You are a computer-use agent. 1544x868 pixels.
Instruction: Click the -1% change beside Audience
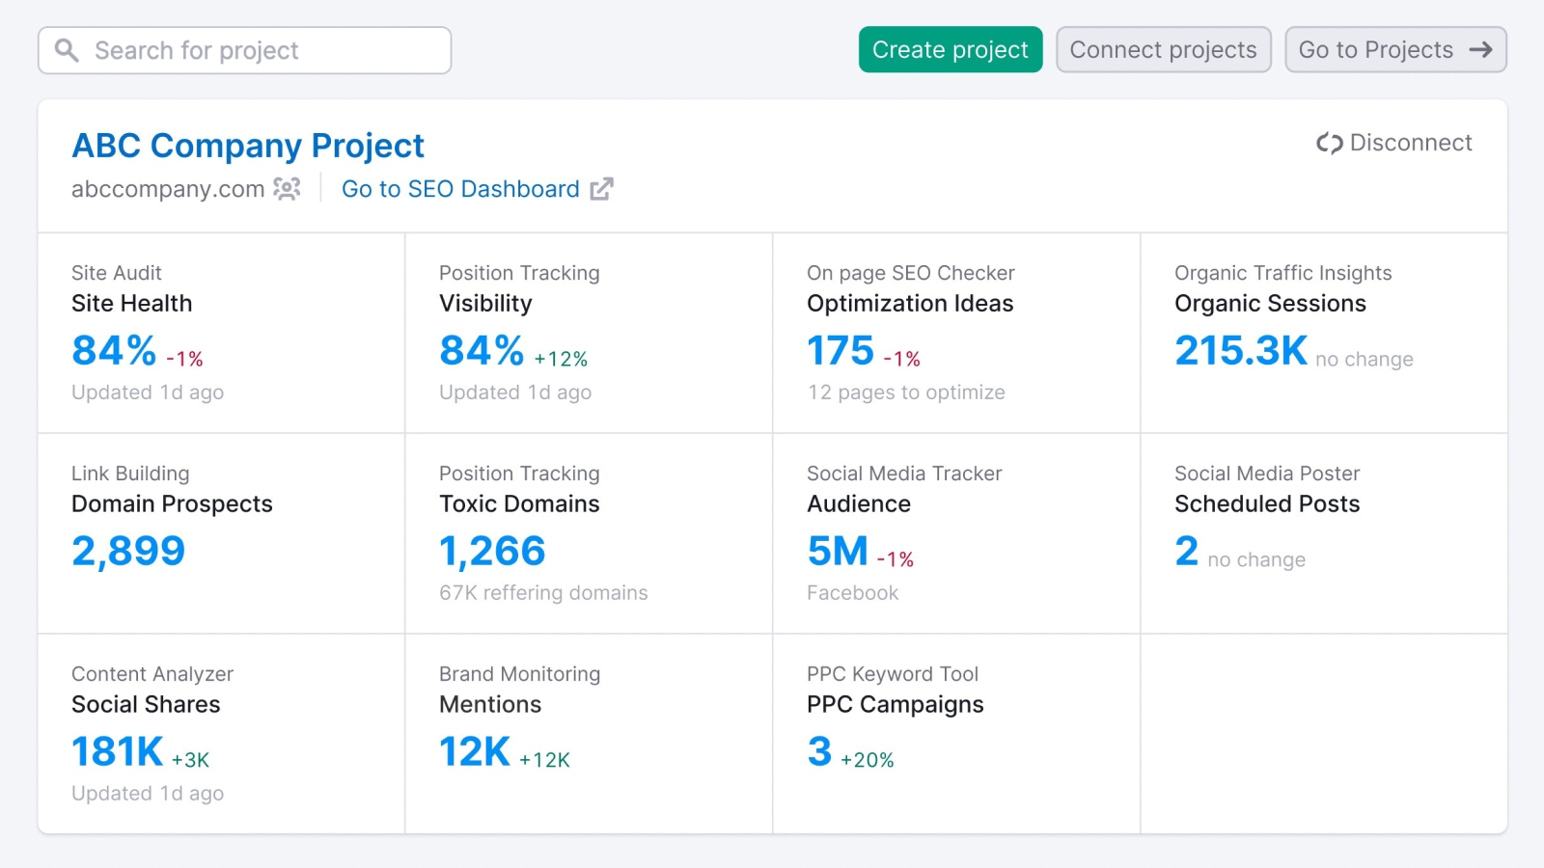[x=896, y=559]
